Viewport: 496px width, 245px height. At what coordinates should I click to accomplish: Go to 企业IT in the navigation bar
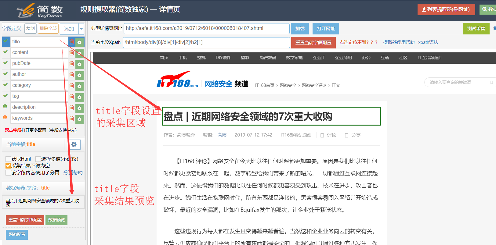pos(319,58)
